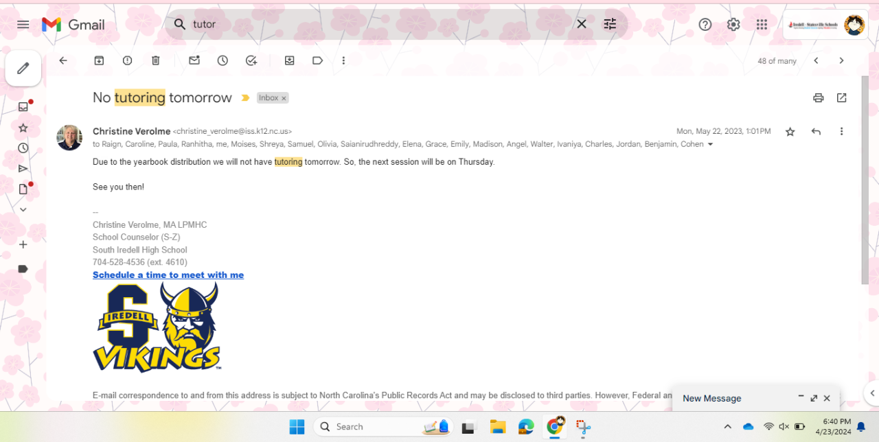Open Gmail support help icon
Image resolution: width=879 pixels, height=442 pixels.
(705, 25)
